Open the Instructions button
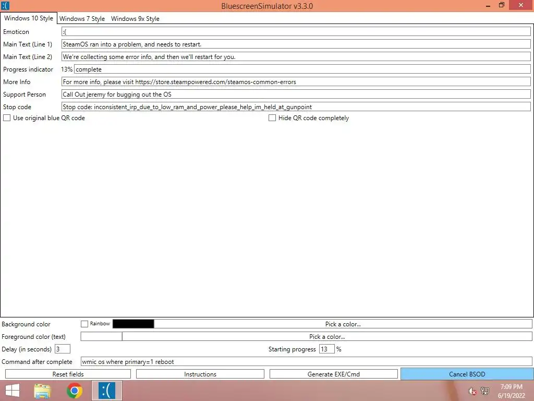 click(200, 374)
